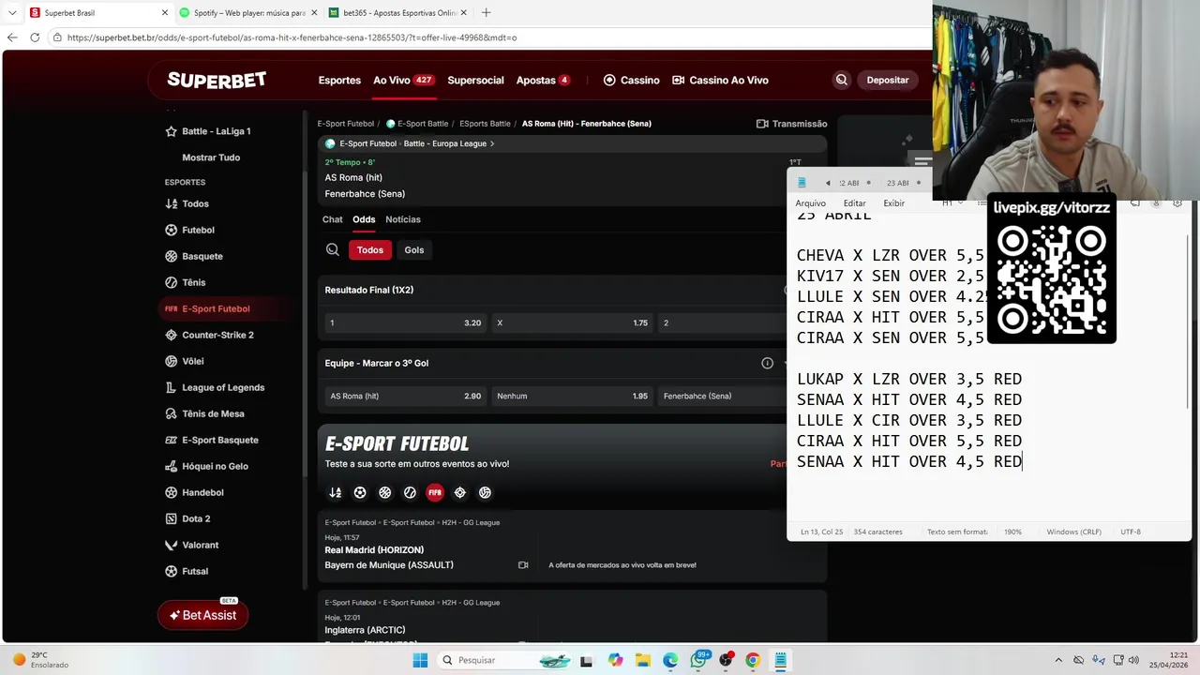Select volleyball sport filter icon
1200x675 pixels.
485,492
